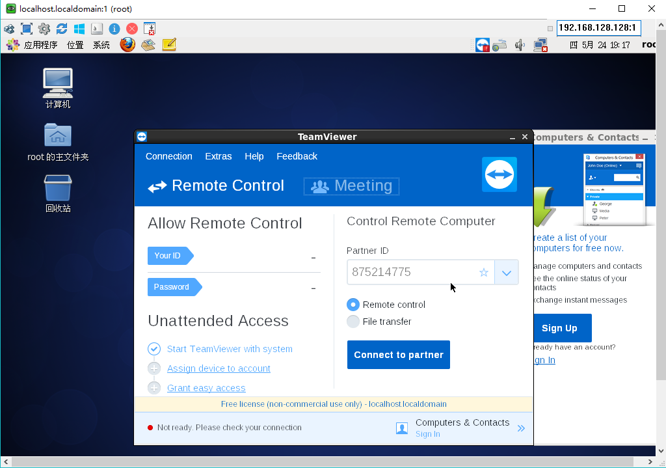Screen dimensions: 666x468
Task: Click the Sign In link in Computers & Contacts window
Action: [x=544, y=360]
